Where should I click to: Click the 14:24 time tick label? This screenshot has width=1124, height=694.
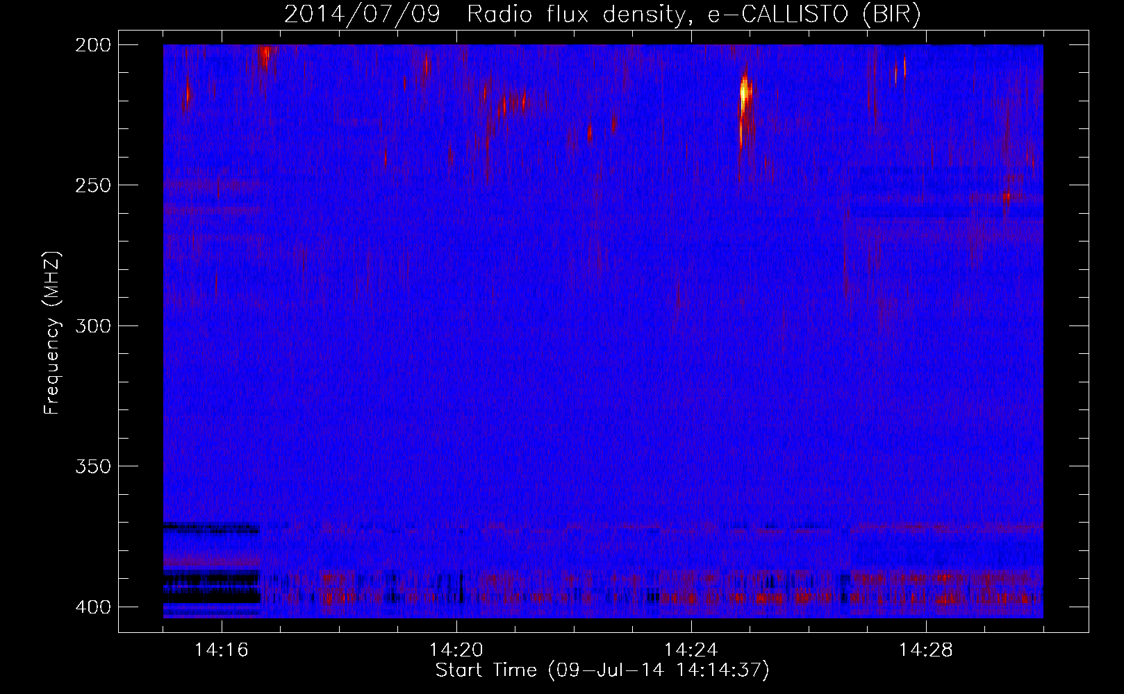691,650
